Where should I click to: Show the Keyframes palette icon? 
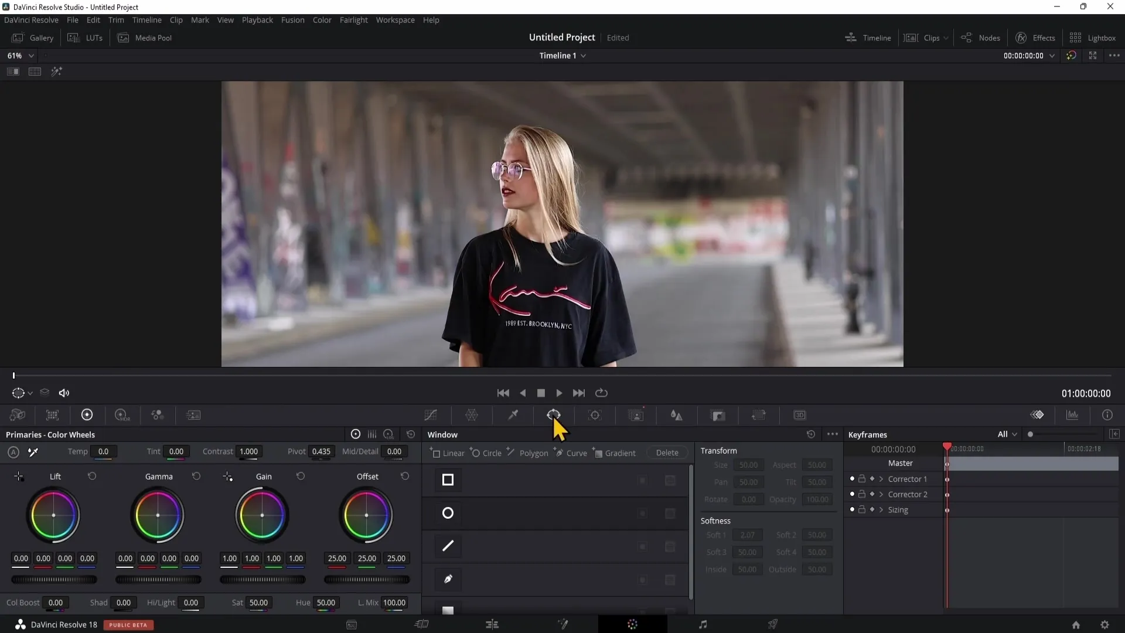coord(1037,415)
